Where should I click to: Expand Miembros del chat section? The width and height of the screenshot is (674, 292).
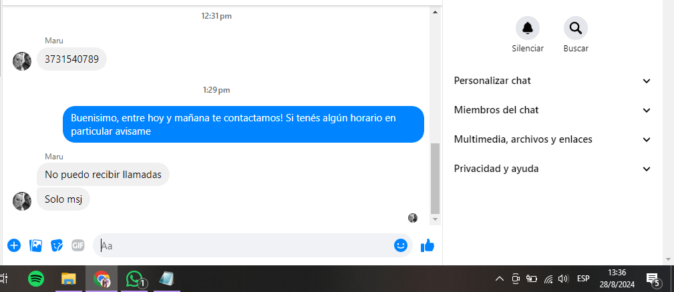552,110
